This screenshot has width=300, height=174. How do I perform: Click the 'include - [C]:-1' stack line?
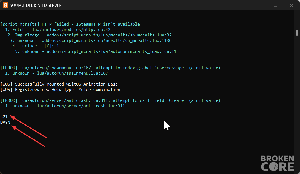point(36,46)
